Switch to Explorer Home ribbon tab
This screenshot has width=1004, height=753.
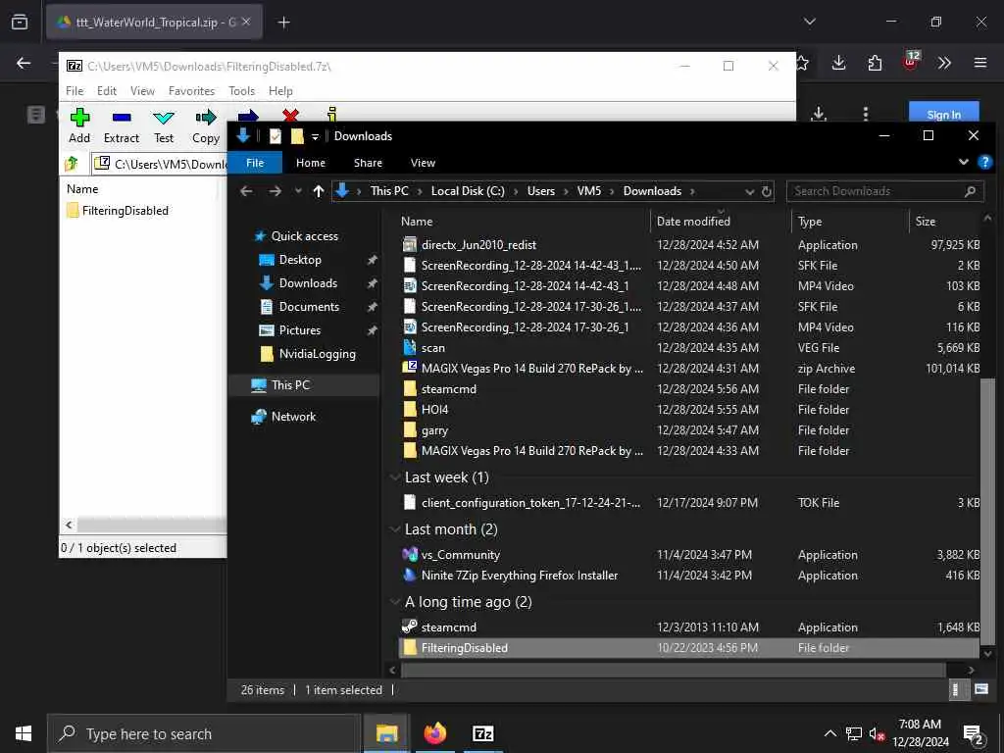[x=311, y=163]
